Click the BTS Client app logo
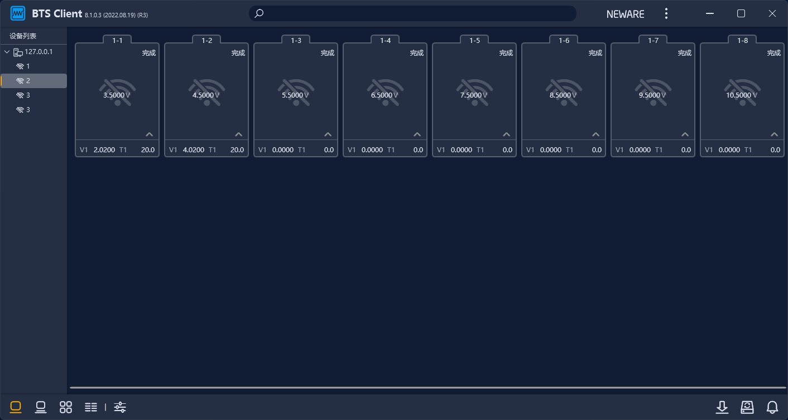 18,13
